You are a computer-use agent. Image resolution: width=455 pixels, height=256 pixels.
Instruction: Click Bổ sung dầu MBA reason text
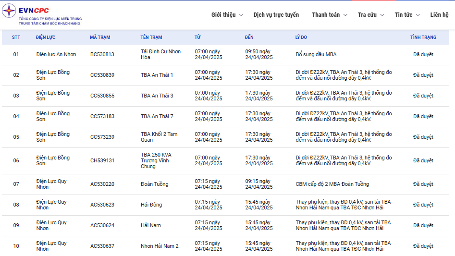tap(316, 55)
